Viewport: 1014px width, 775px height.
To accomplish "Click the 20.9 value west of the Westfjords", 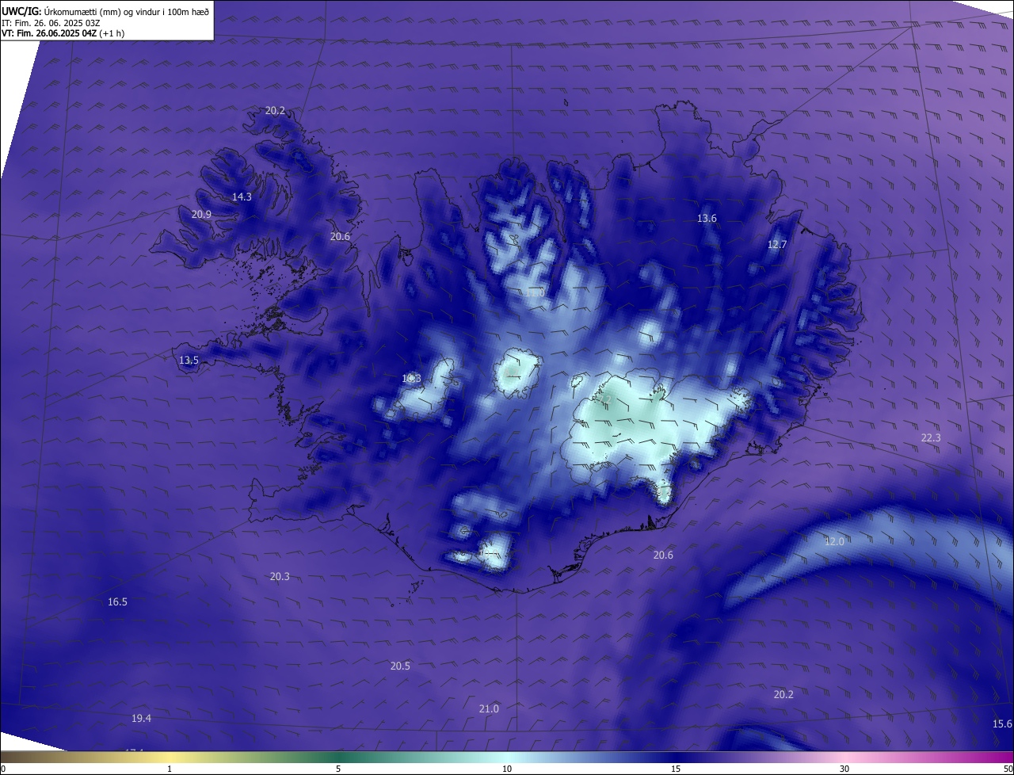I will pyautogui.click(x=201, y=214).
